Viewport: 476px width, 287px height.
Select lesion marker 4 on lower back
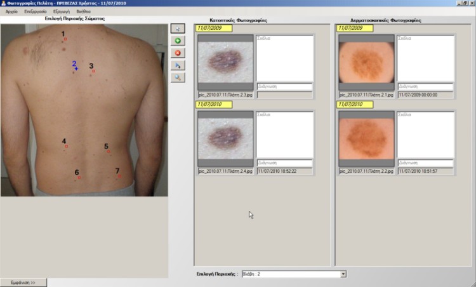65,147
